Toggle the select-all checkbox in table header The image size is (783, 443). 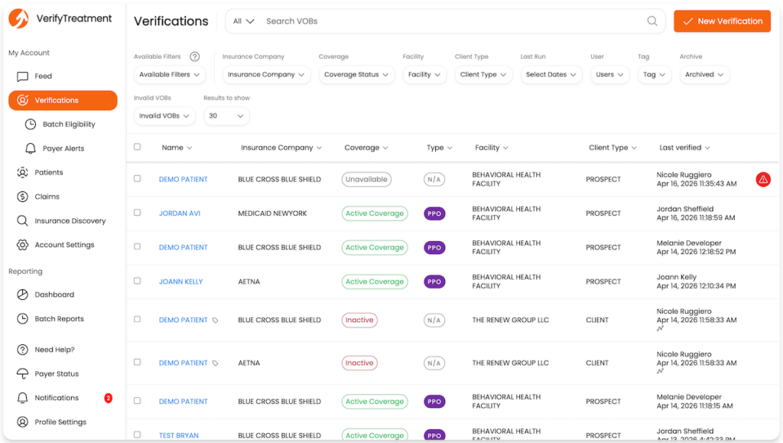(x=138, y=147)
